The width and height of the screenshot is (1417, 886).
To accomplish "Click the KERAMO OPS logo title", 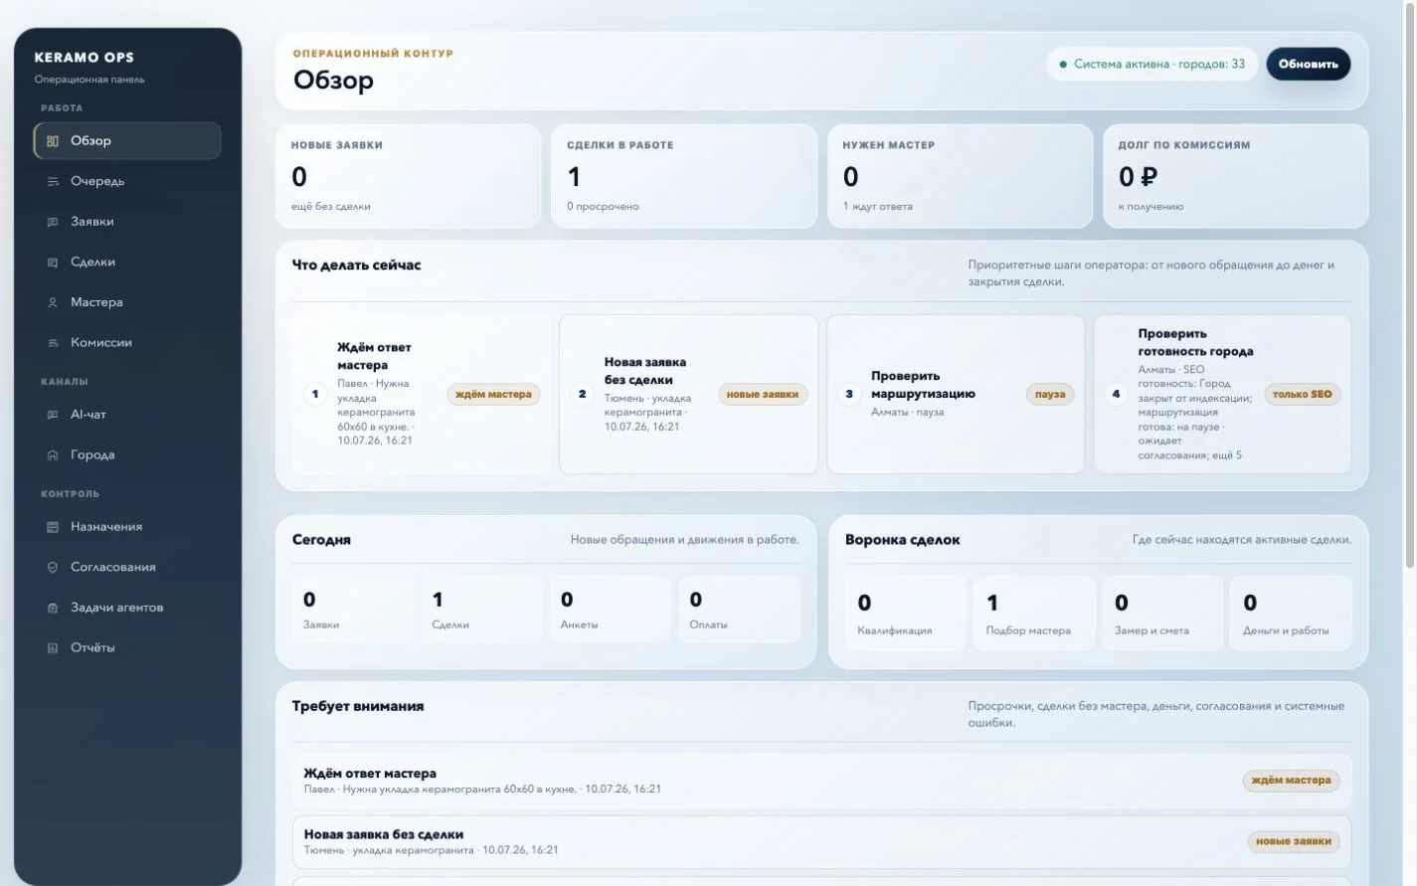I will pos(84,58).
